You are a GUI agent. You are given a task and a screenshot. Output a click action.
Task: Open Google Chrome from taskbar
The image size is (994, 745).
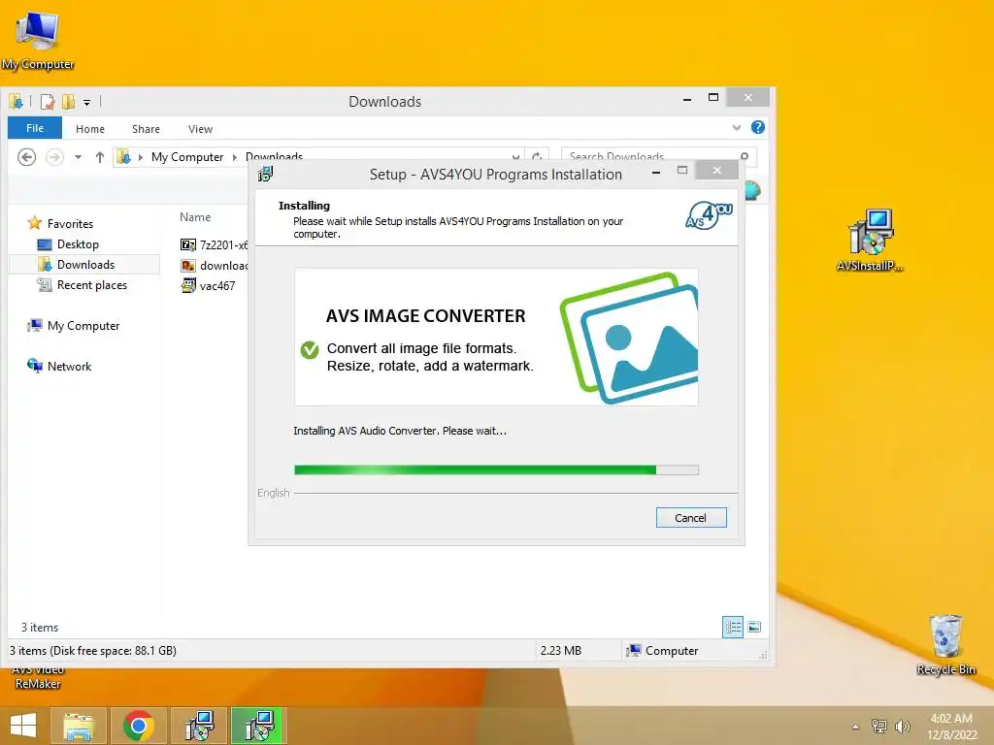[139, 726]
